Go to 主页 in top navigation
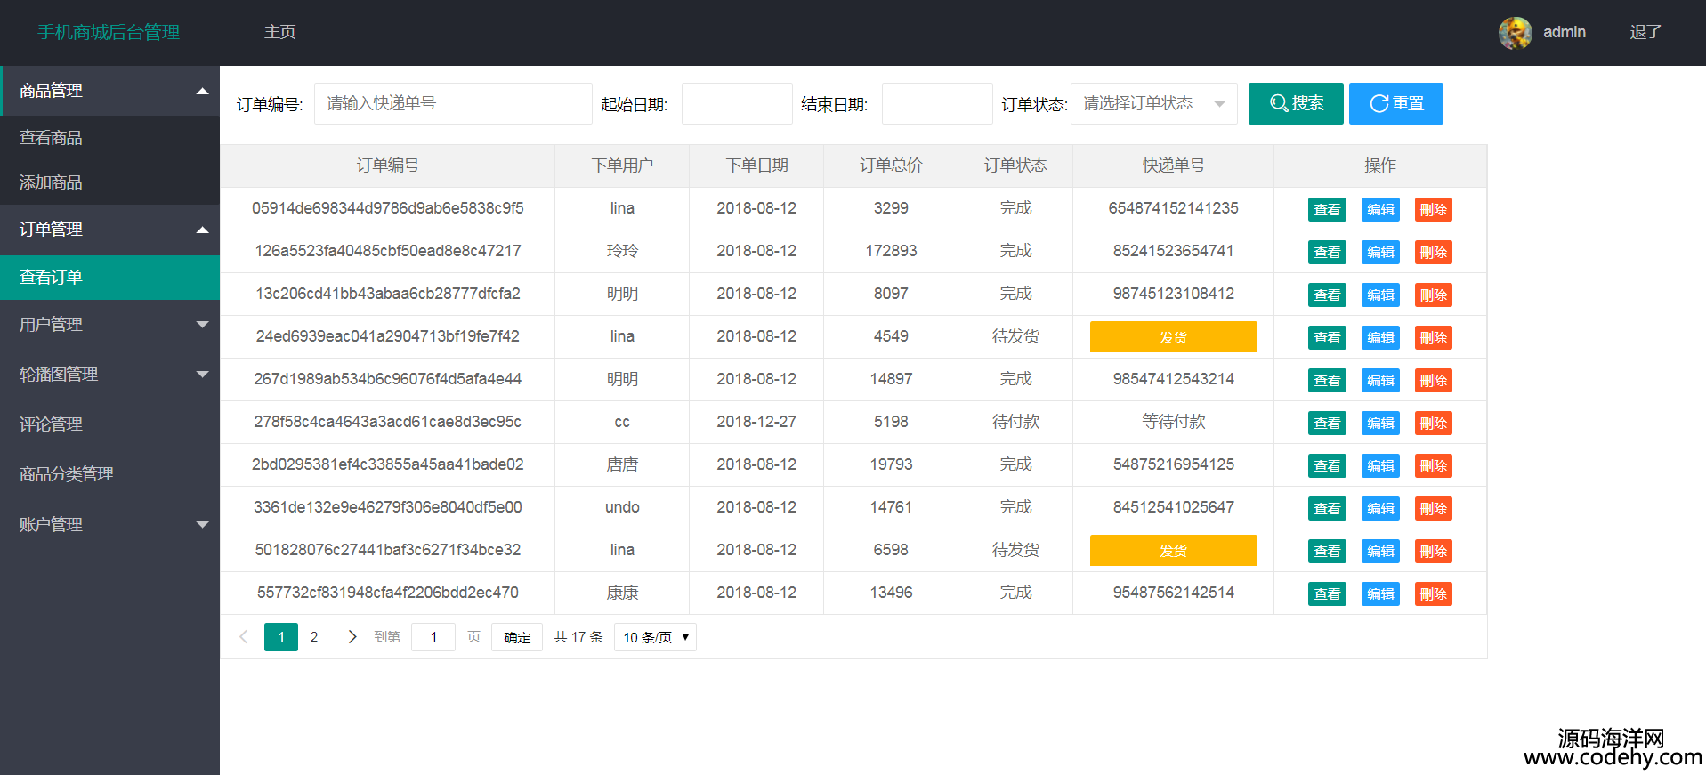 (279, 32)
